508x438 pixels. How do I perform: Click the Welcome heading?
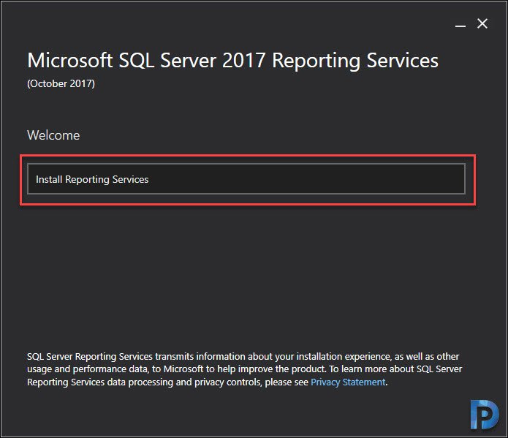point(53,135)
